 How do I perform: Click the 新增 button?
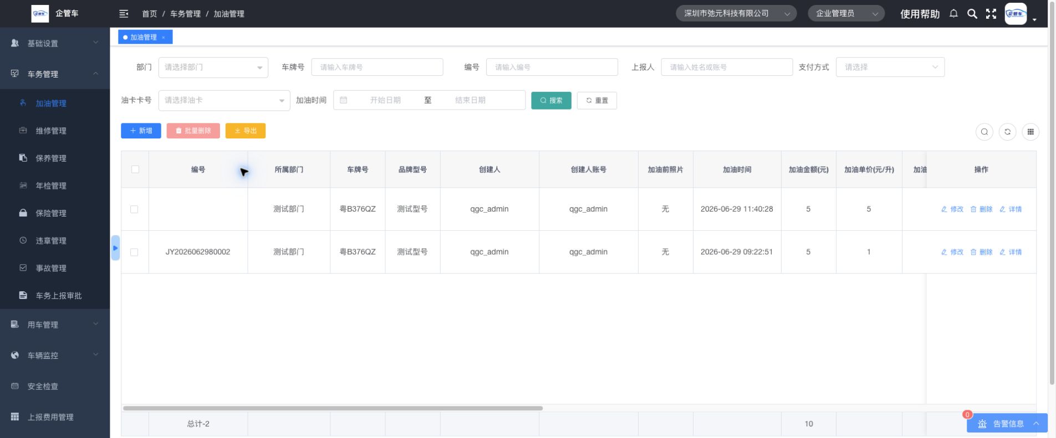pyautogui.click(x=141, y=131)
